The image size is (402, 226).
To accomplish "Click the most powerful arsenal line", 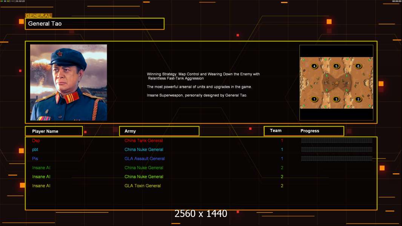I will click(199, 87).
